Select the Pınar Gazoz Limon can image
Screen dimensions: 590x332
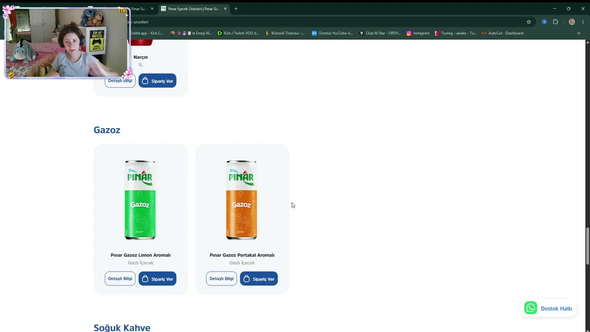coord(140,200)
